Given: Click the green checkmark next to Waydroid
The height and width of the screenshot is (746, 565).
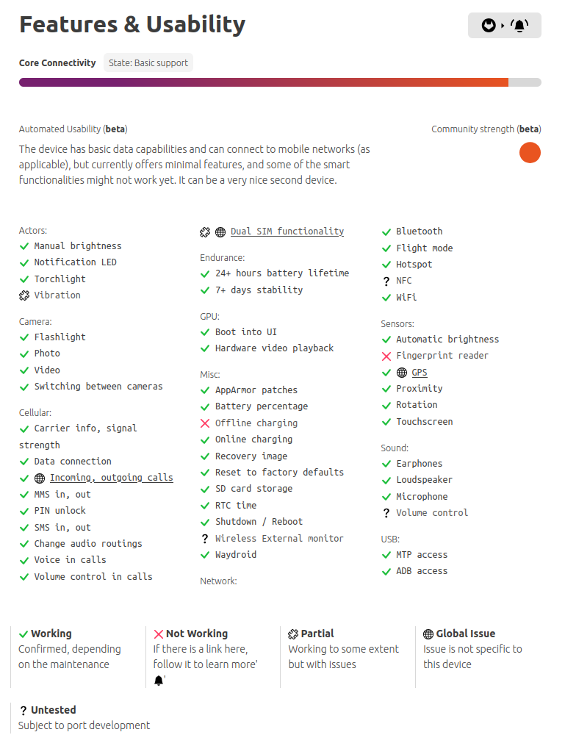Looking at the screenshot, I should pos(205,555).
